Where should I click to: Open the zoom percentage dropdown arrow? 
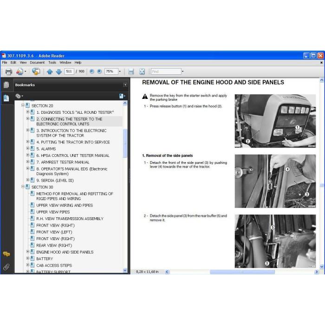pyautogui.click(x=120, y=71)
